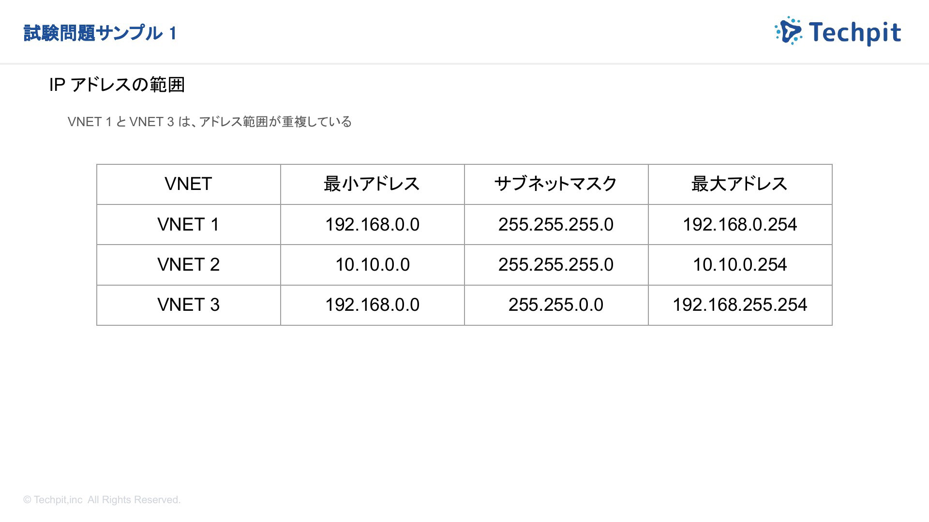
Task: Click the minimum address cell in VNET 3 row
Action: pyautogui.click(x=372, y=304)
